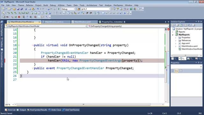This screenshot has width=204, height=115.
Task: Start debugging with the green play icon
Action: 59,9
